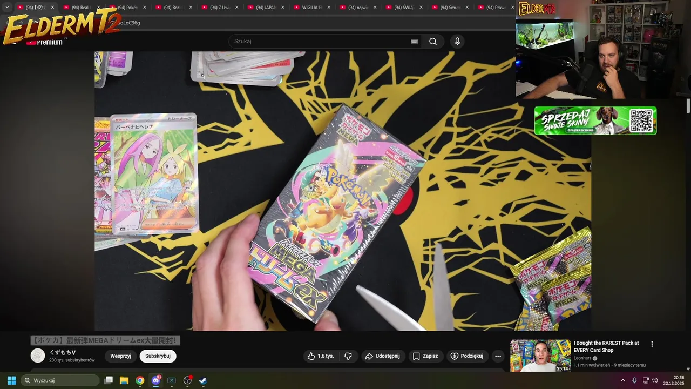Viewport: 691px width, 389px height.
Task: Open the clock showing 20:56 22.12.2025
Action: pos(673,380)
